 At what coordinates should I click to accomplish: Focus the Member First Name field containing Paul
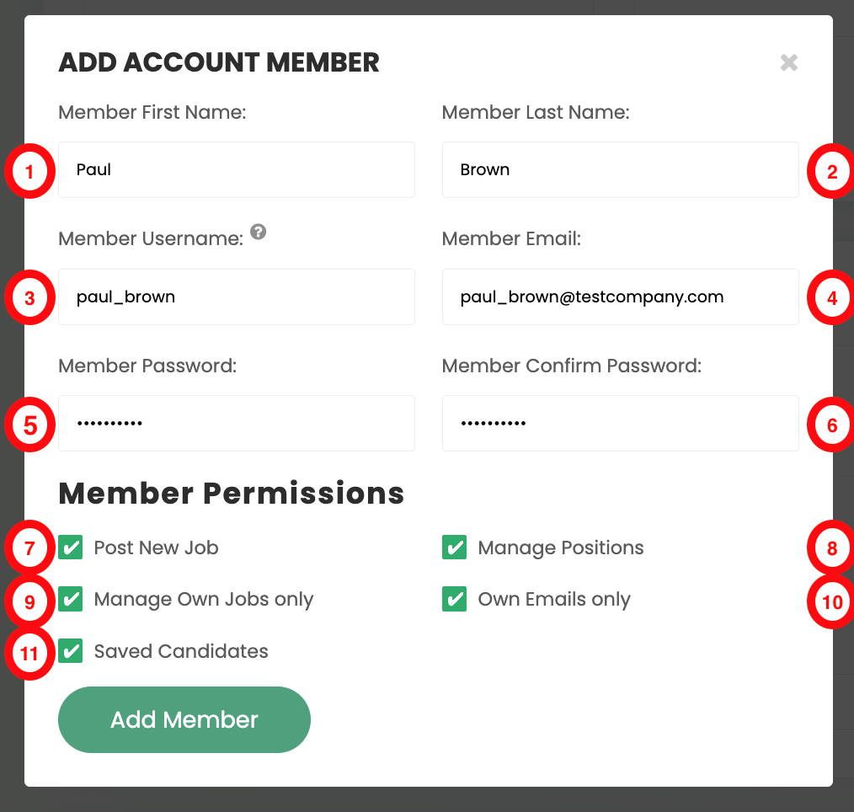click(x=237, y=170)
